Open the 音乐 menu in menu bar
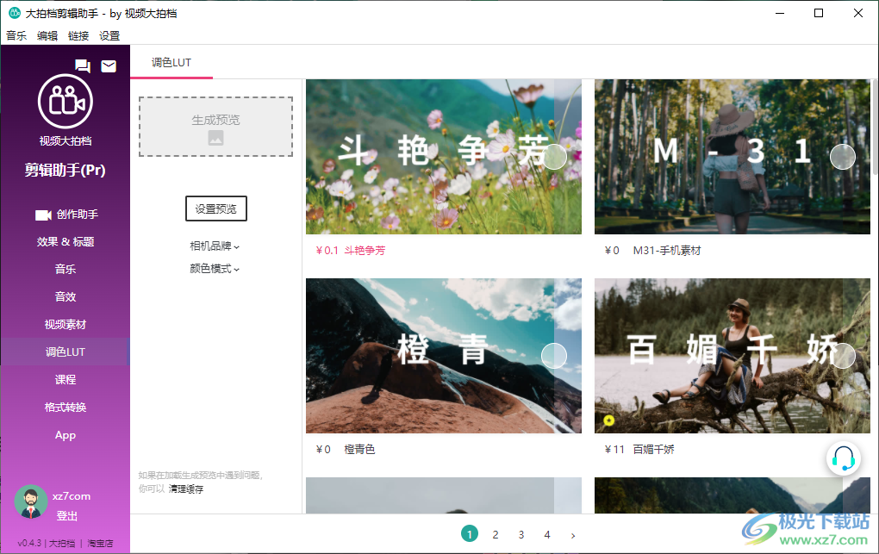 16,36
